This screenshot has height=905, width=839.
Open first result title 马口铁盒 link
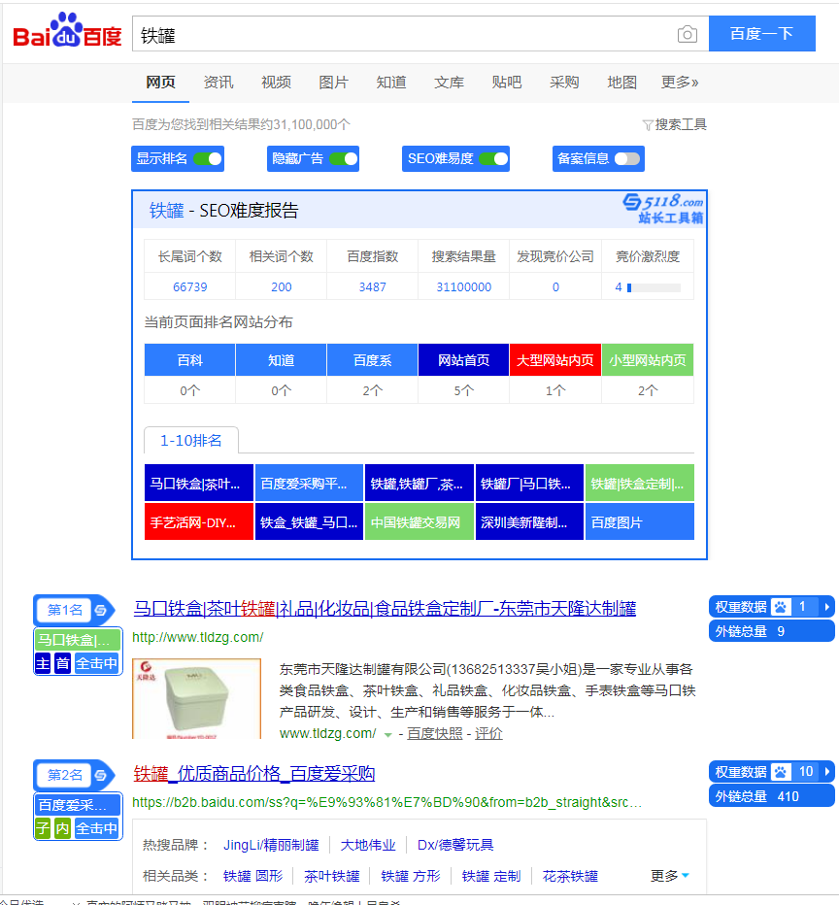click(385, 608)
